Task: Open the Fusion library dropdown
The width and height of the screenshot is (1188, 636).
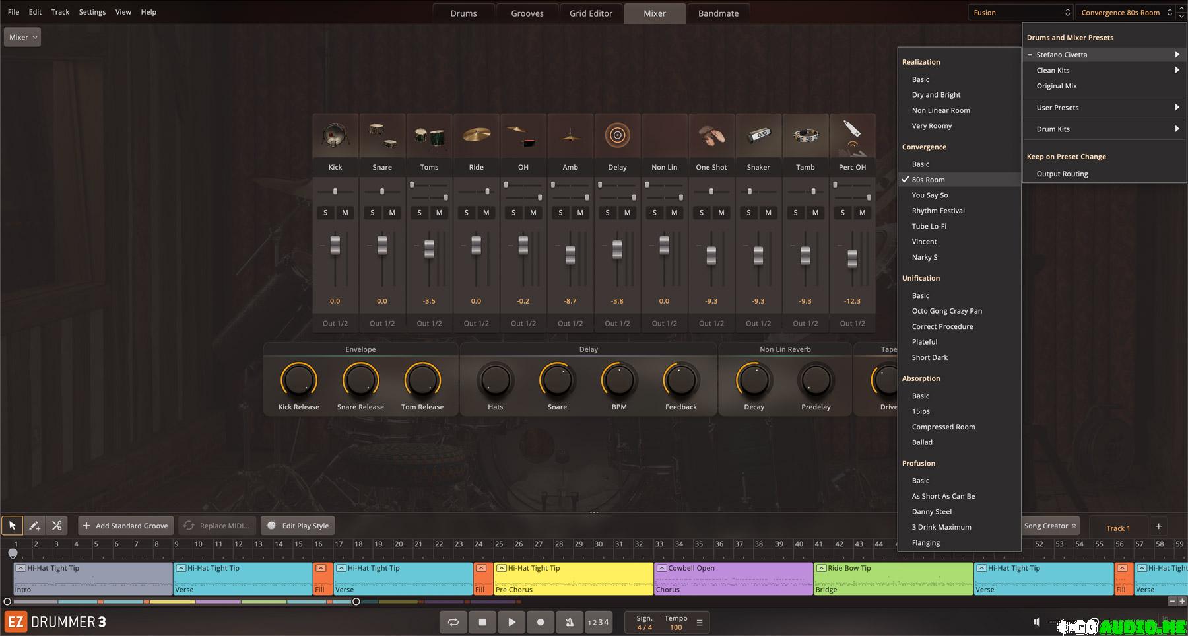Action: (1020, 13)
